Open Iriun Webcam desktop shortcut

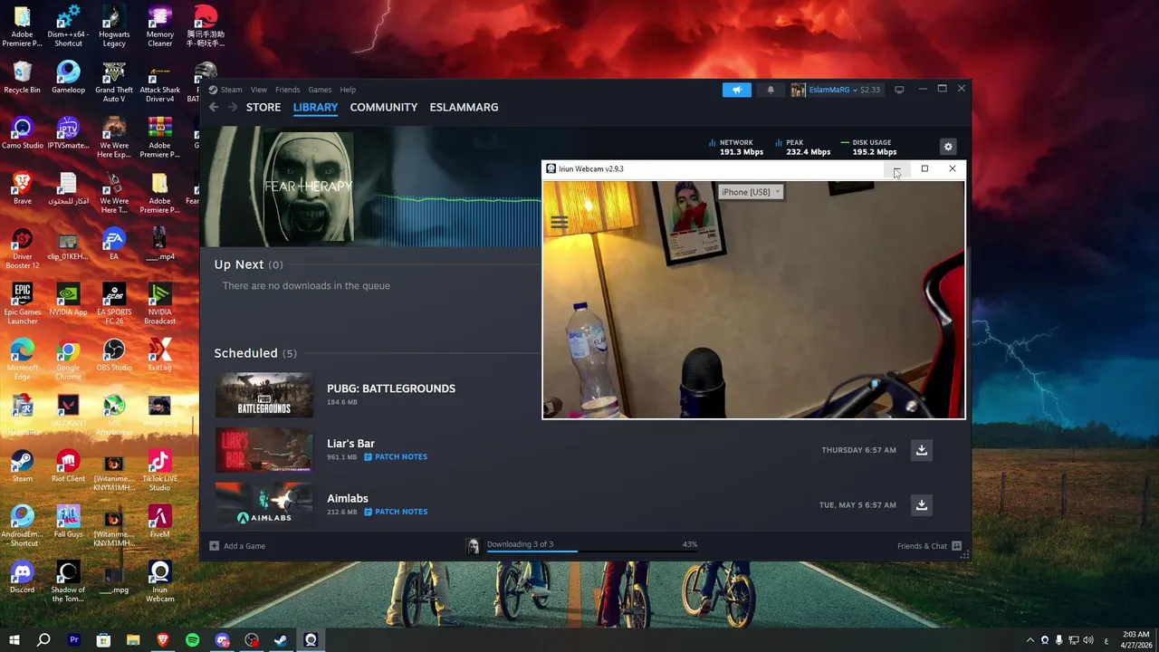tap(160, 581)
